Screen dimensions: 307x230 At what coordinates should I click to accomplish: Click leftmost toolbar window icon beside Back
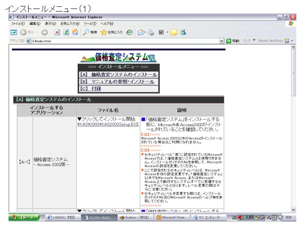click(x=14, y=32)
